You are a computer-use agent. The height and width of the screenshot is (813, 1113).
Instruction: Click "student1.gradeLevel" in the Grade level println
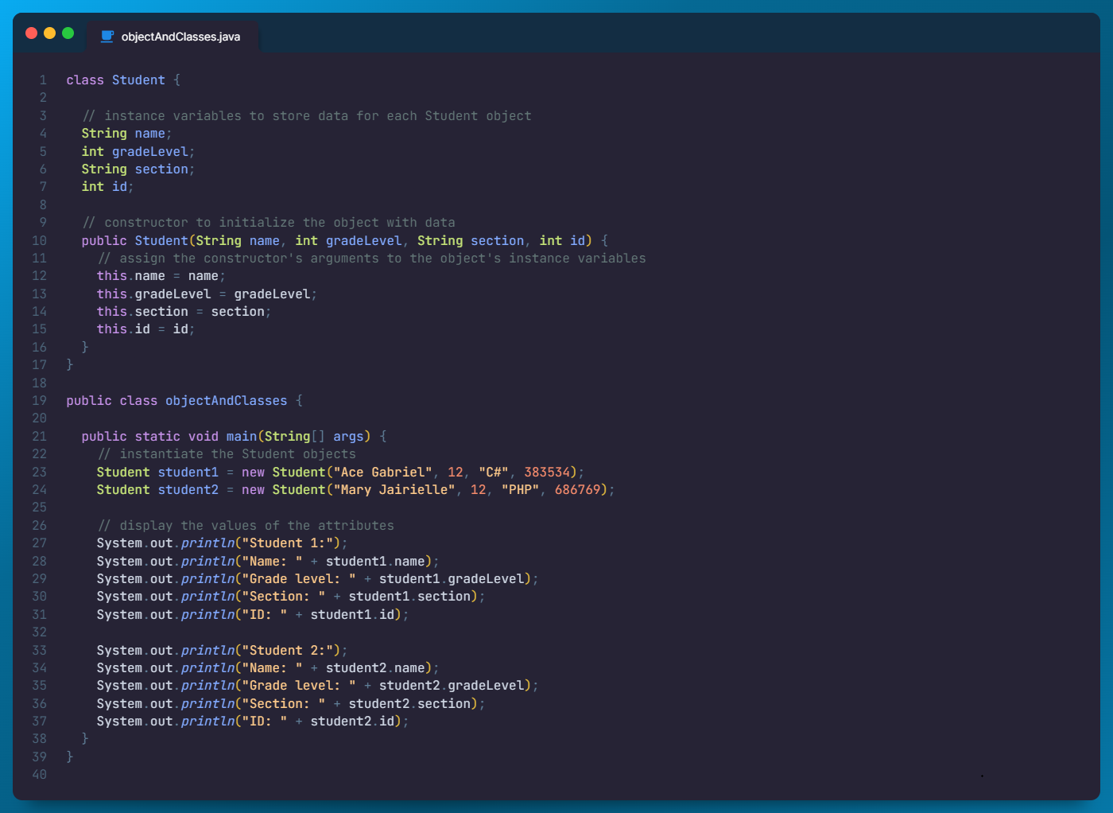(452, 579)
